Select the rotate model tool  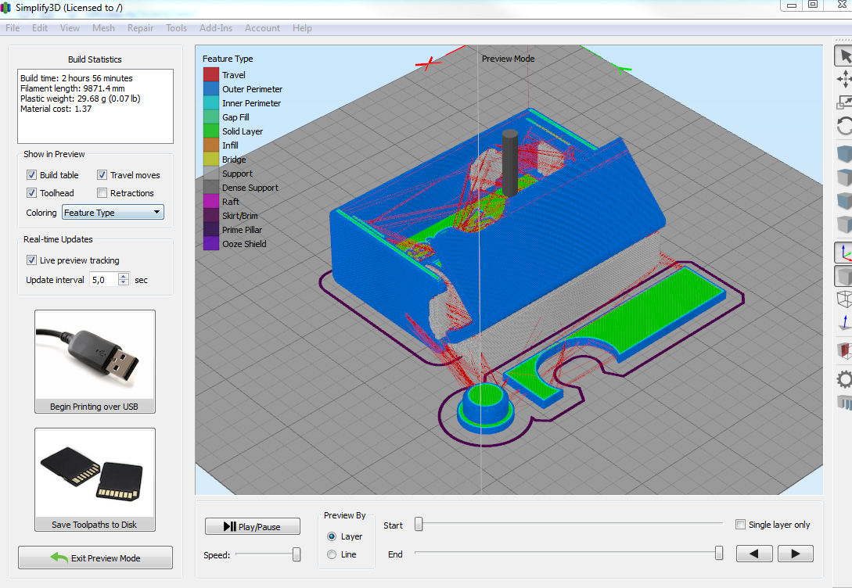[x=844, y=126]
